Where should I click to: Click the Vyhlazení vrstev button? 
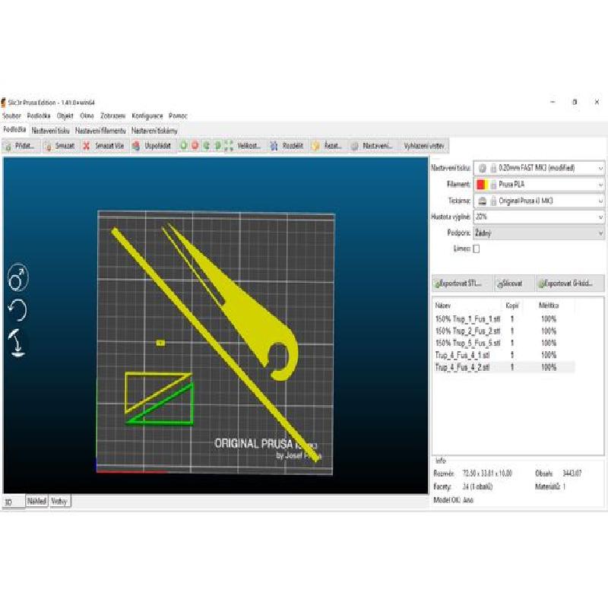424,146
